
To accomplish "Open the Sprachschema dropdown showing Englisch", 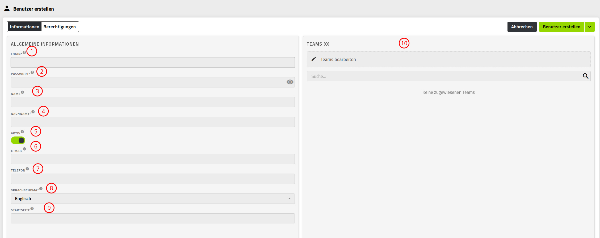I will pos(153,199).
